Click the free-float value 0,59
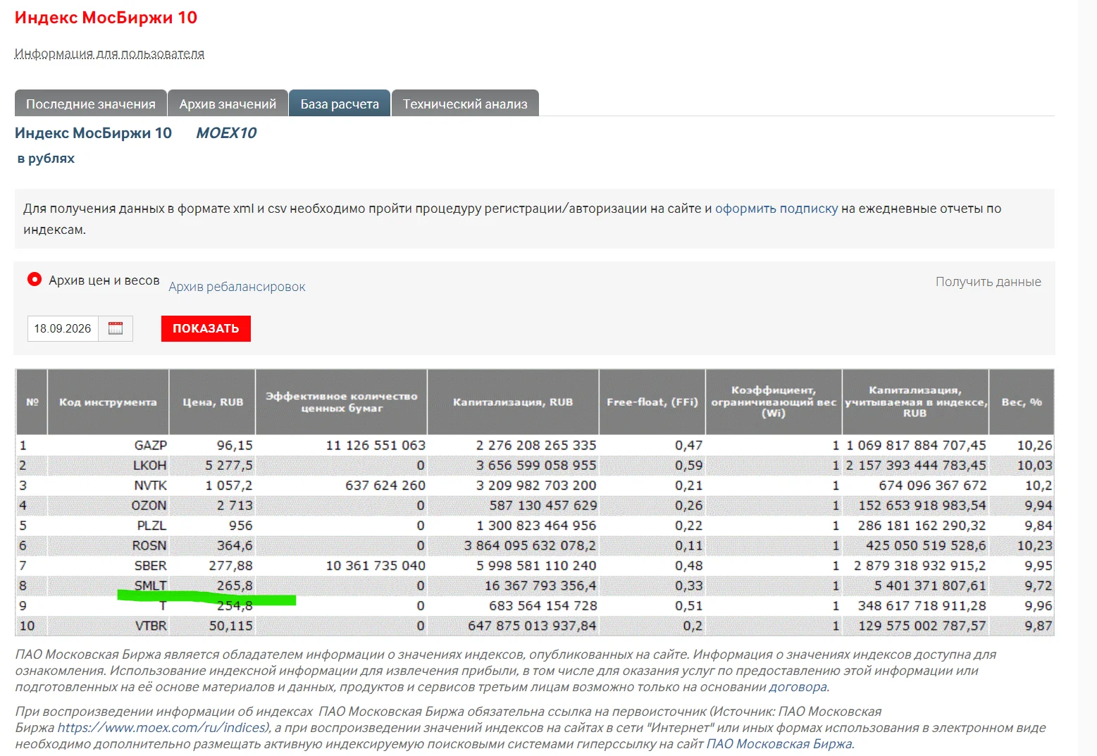The image size is (1097, 756). tap(689, 465)
